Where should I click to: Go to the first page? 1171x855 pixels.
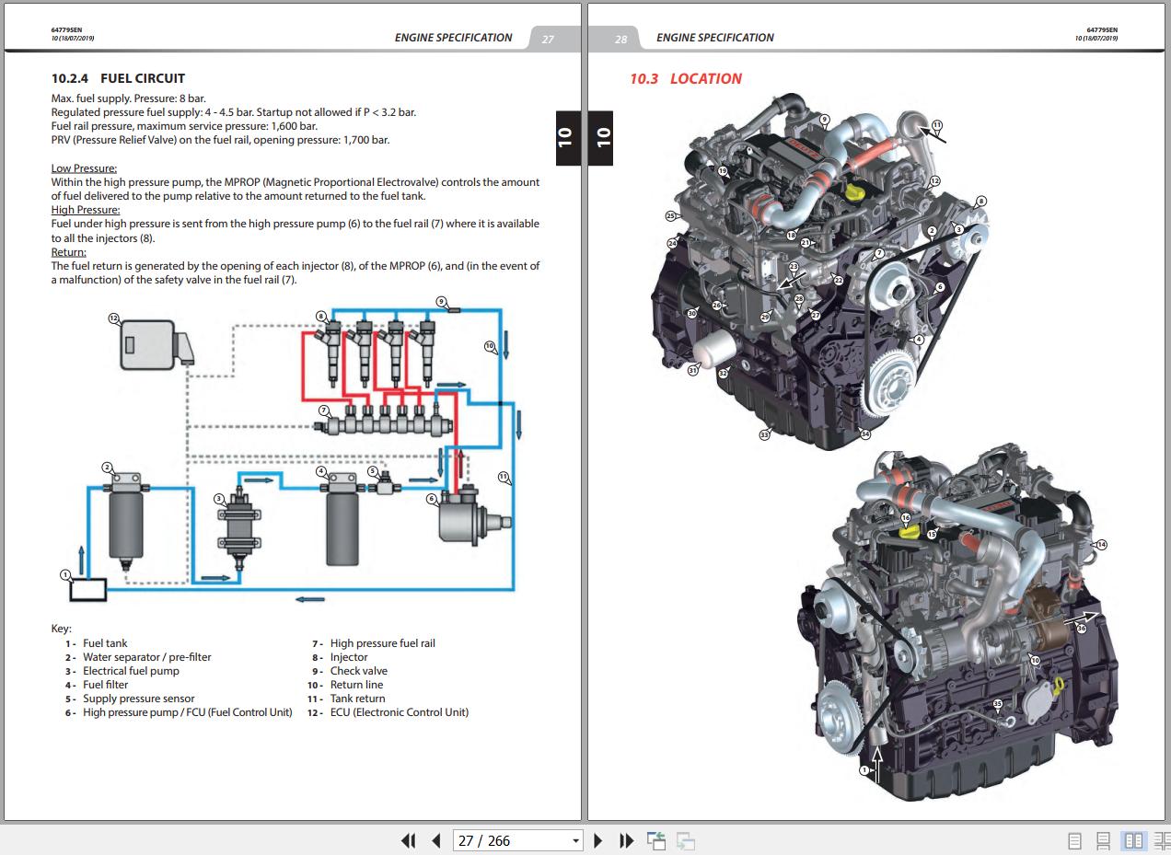[x=408, y=840]
